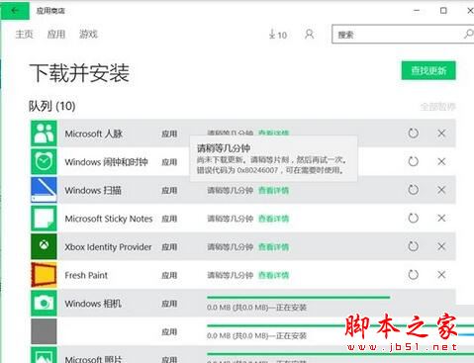Click the 队列 (10) heading
The height and width of the screenshot is (363, 474).
pos(52,106)
